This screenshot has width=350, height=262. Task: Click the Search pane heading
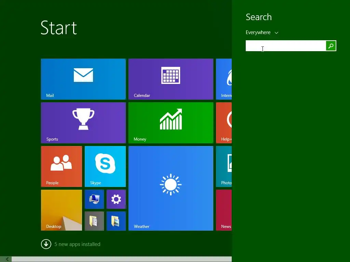(x=259, y=17)
